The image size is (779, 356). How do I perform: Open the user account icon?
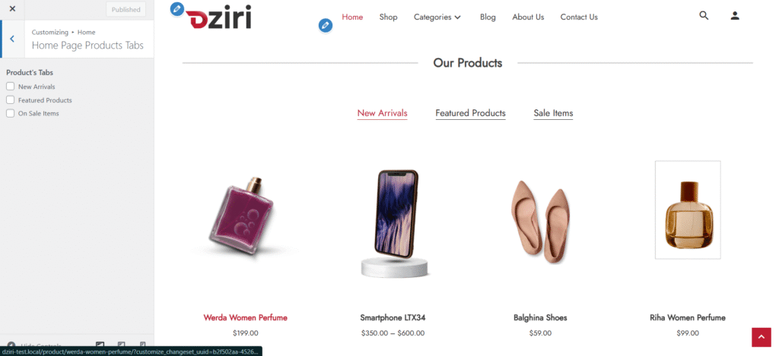point(735,16)
